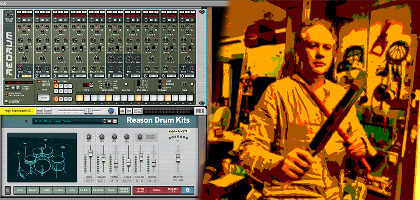
Task: Click the automation curve icon beside MIX
Action: (138, 111)
